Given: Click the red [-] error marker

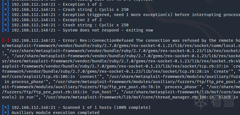Looking at the screenshot, I should click(6, 40).
